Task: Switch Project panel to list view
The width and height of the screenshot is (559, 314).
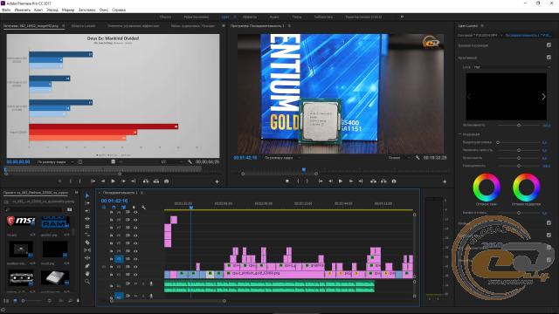Action: (x=6, y=301)
